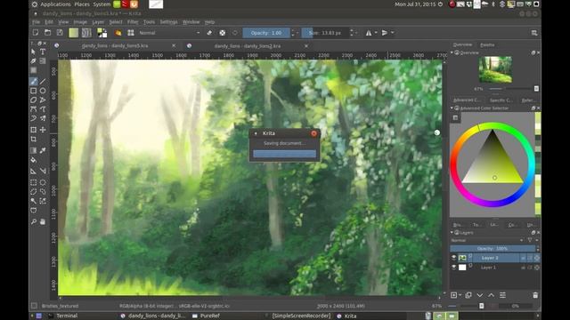570x320 pixels.
Task: Toggle the status bar selection display checkbox
Action: pos(34,306)
